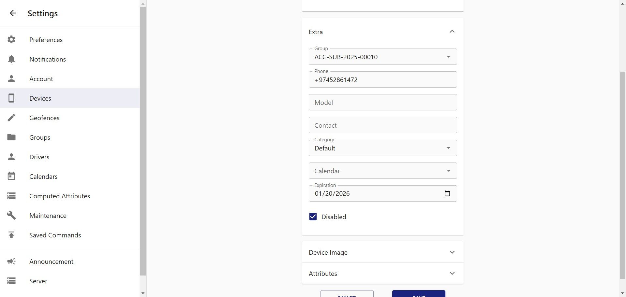Screen dimensions: 626x297
Task: Click the Saved Commands upload icon
Action: [x=11, y=235]
